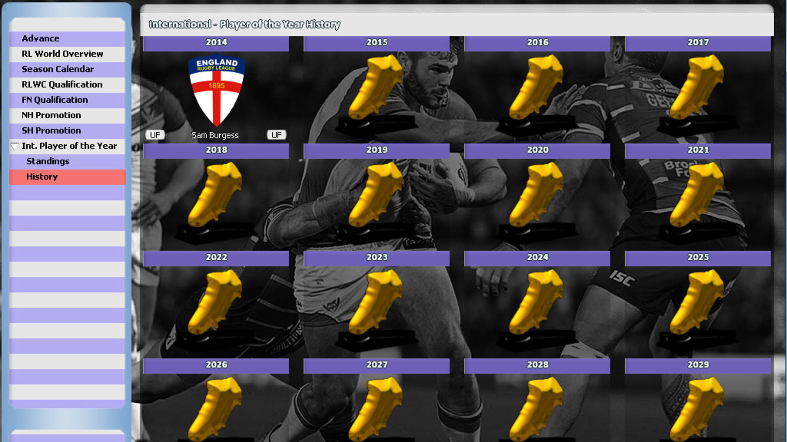Open RL World Overview
Viewport: 787px width, 442px height.
(x=67, y=54)
